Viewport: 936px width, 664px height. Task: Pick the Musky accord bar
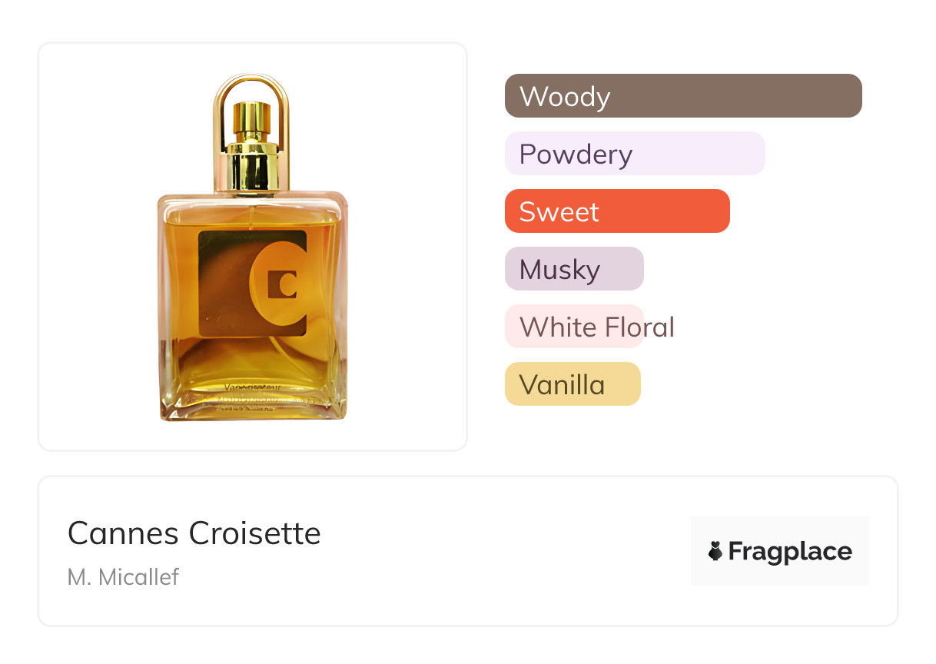[x=574, y=269]
